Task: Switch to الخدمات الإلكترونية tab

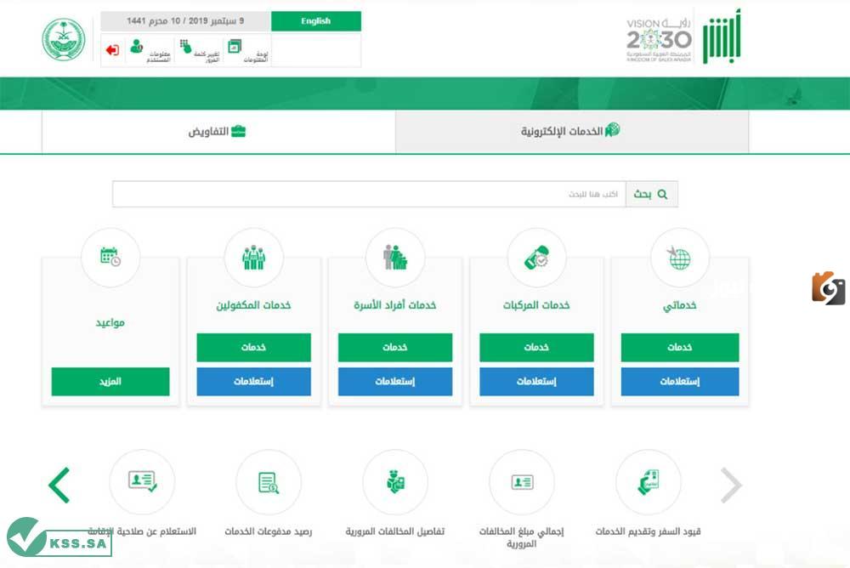Action: click(x=572, y=132)
